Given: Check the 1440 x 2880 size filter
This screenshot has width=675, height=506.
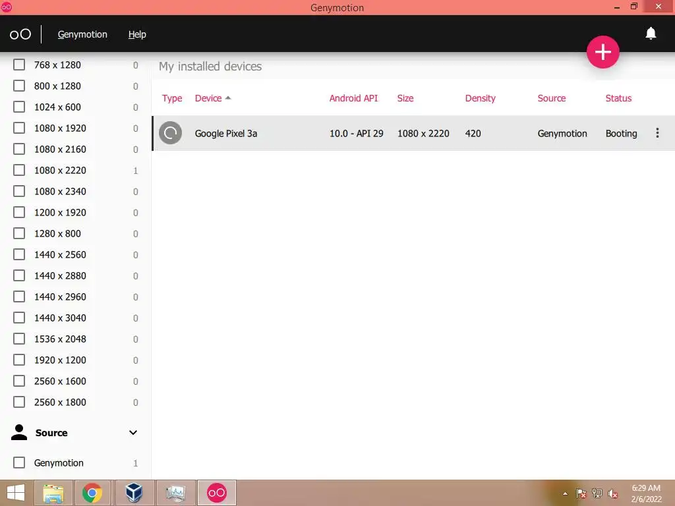Looking at the screenshot, I should pyautogui.click(x=19, y=275).
